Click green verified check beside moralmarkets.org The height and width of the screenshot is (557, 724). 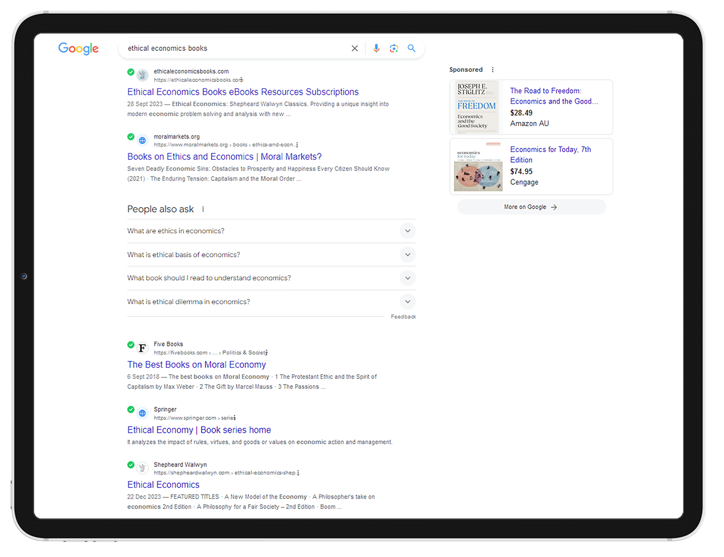coord(131,137)
